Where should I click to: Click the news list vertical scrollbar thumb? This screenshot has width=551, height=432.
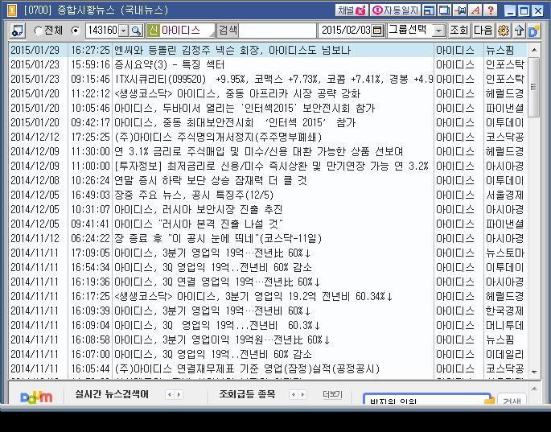pyautogui.click(x=534, y=87)
